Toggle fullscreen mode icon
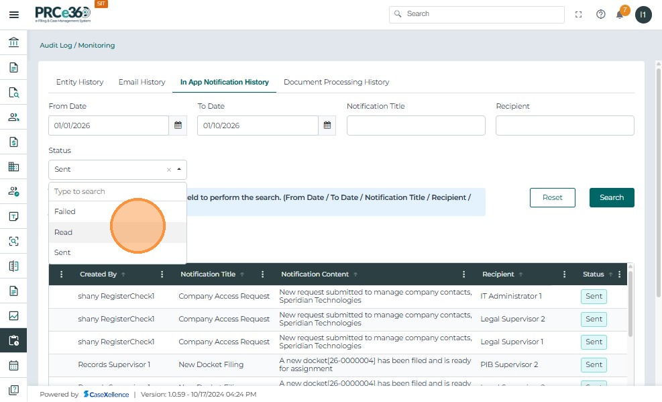 pos(579,15)
